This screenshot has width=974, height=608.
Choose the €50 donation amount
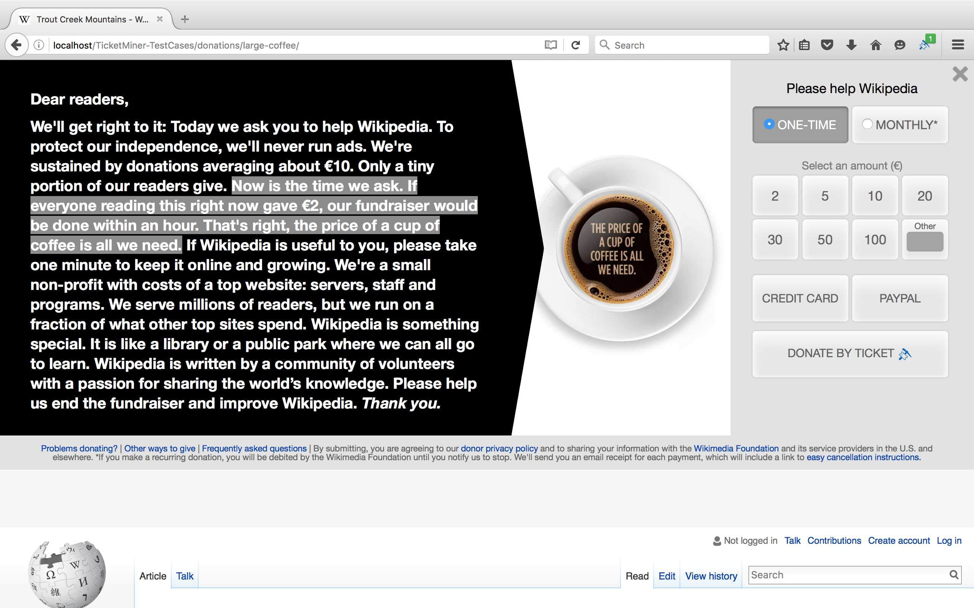[x=825, y=240]
